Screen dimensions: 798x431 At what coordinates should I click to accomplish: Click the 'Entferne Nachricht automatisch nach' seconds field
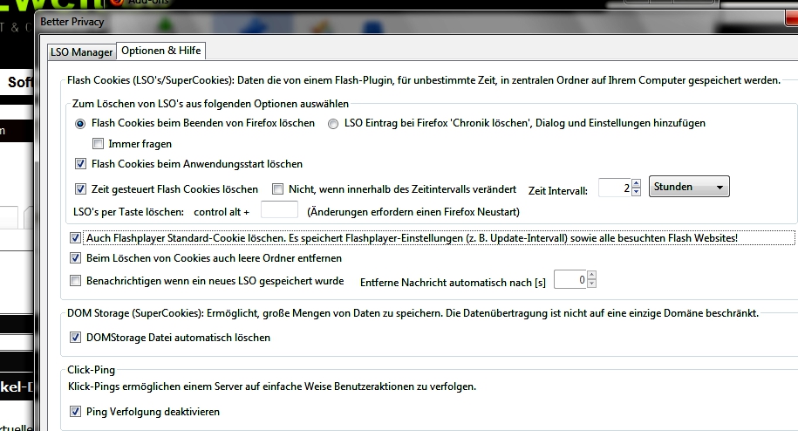pos(570,279)
